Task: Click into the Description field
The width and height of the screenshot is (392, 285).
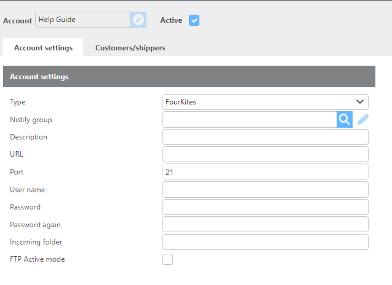Action: (x=265, y=137)
